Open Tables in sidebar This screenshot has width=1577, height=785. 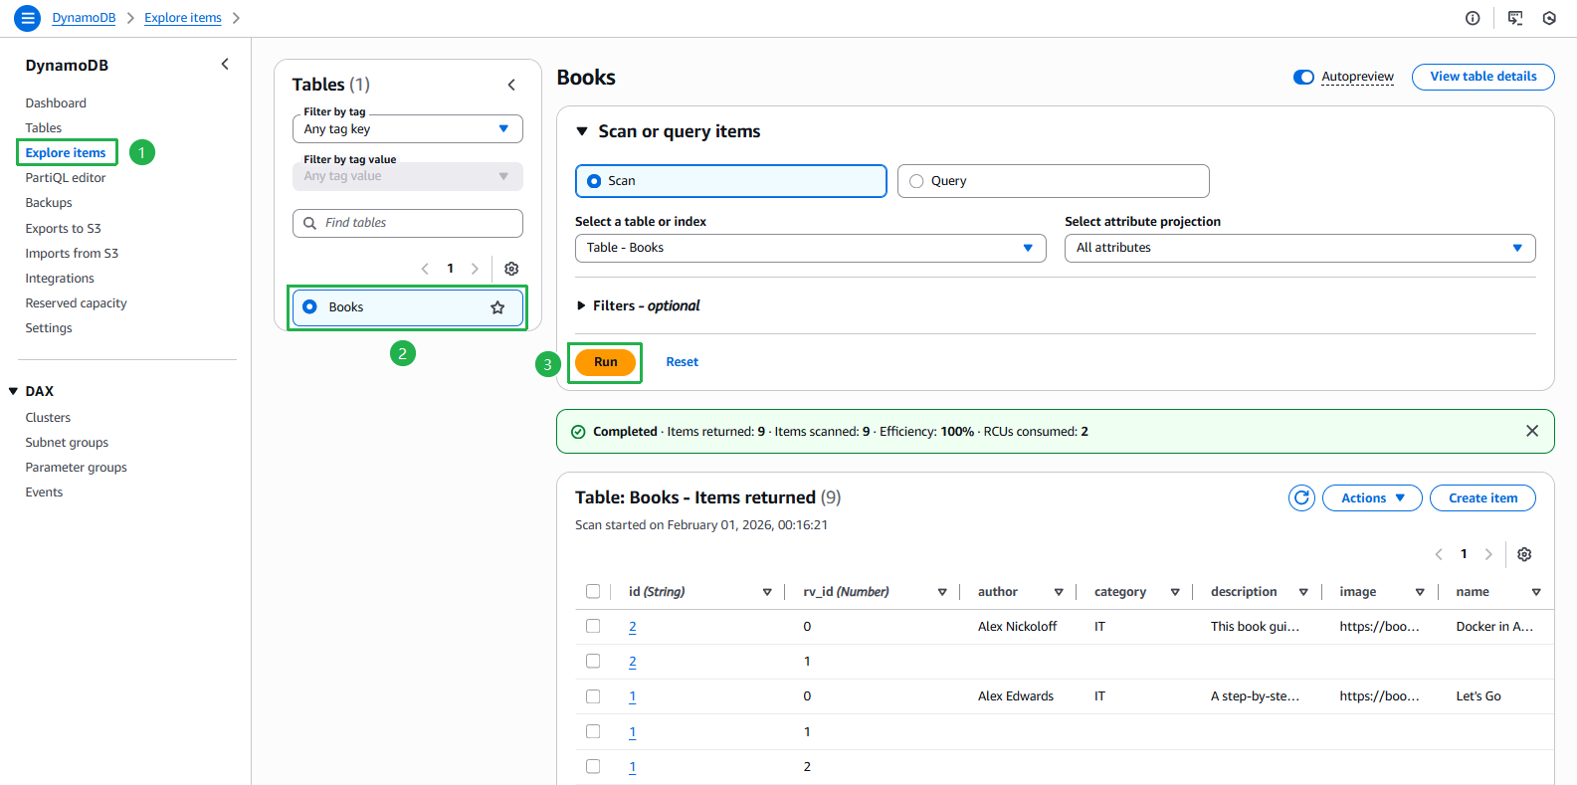point(44,127)
